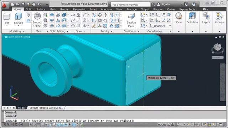
Task: Click the command line input
Action: (115, 121)
